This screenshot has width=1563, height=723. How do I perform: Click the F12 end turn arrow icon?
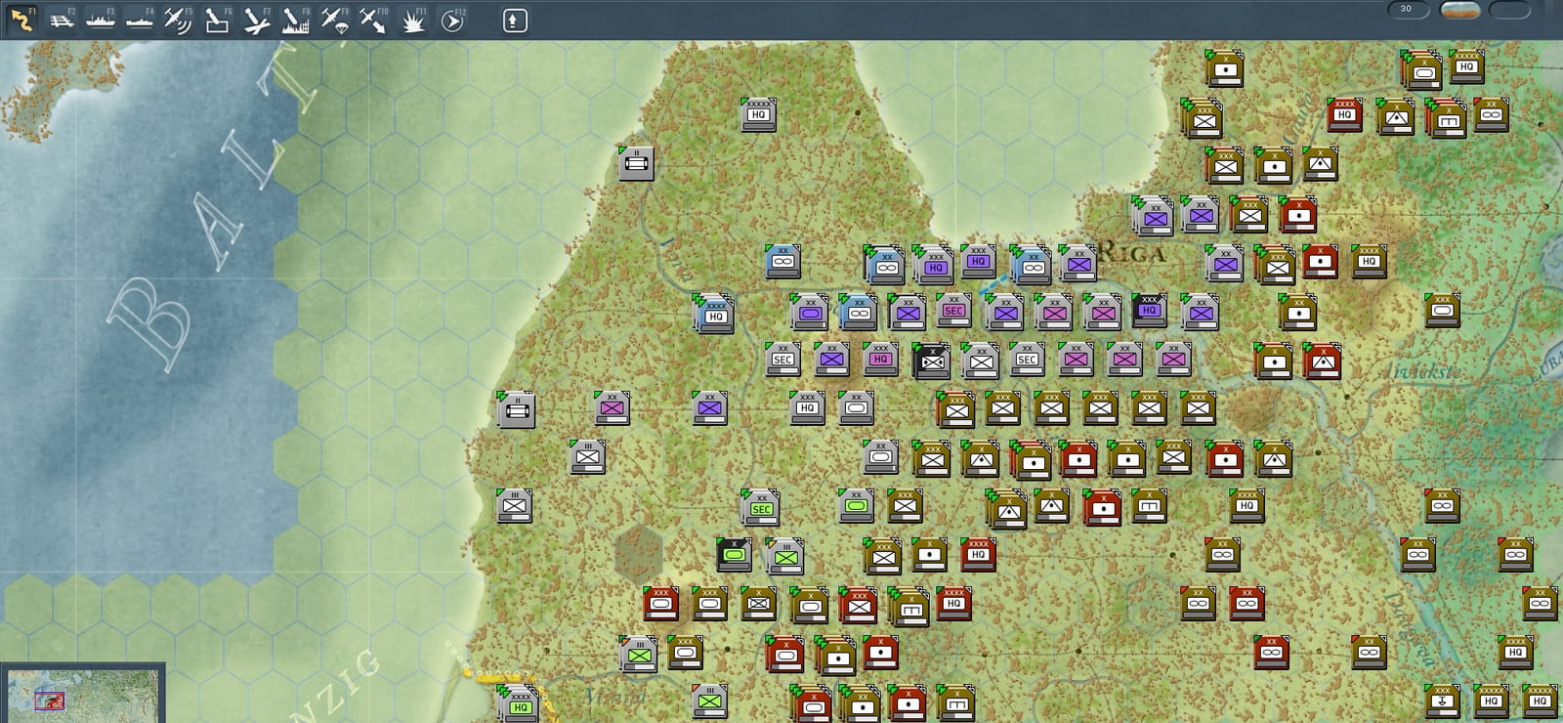click(x=452, y=20)
